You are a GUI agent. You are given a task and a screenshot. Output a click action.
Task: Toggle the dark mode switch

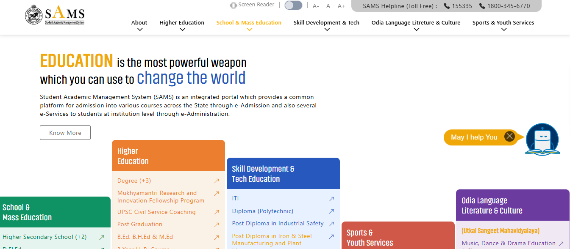[x=293, y=5]
